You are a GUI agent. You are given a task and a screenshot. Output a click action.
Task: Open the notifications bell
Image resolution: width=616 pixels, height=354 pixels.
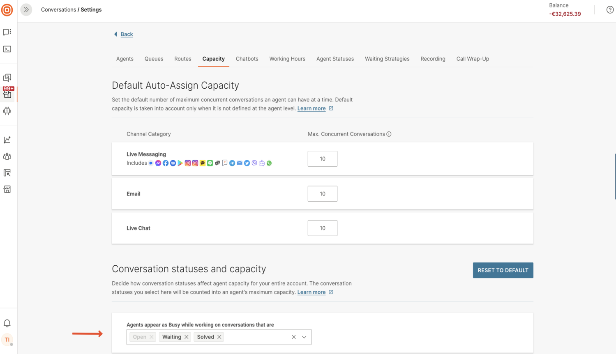[x=7, y=323]
